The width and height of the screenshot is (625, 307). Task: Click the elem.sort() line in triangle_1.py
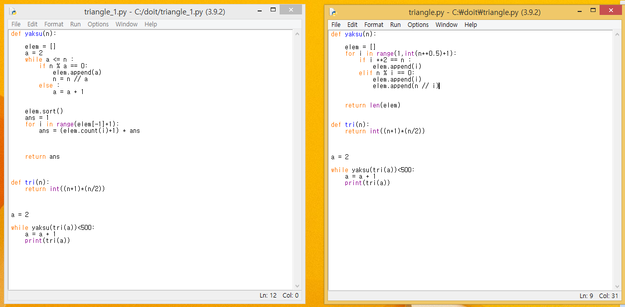44,111
